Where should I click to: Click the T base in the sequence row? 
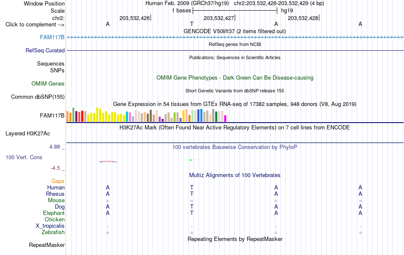coord(192,24)
